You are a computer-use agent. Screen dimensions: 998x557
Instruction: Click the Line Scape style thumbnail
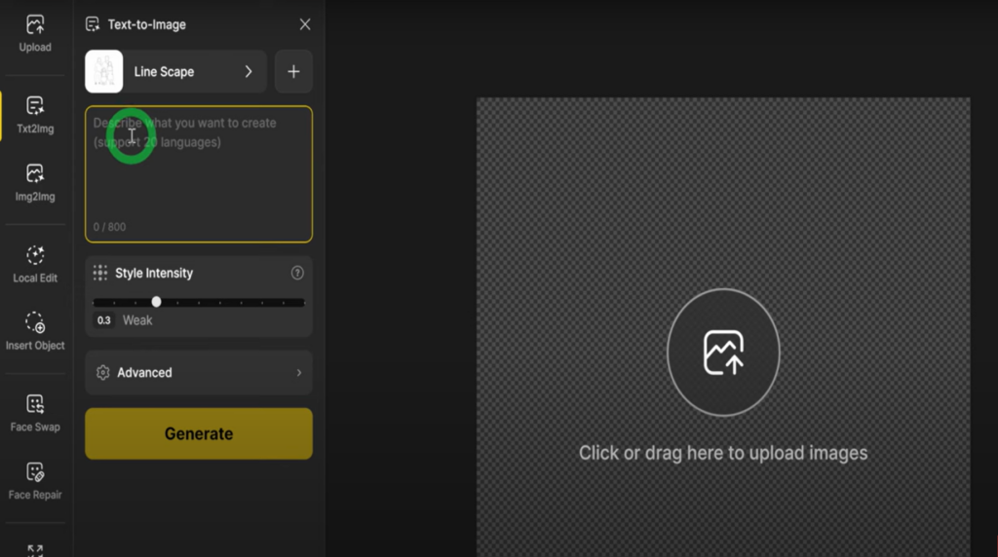pyautogui.click(x=104, y=71)
